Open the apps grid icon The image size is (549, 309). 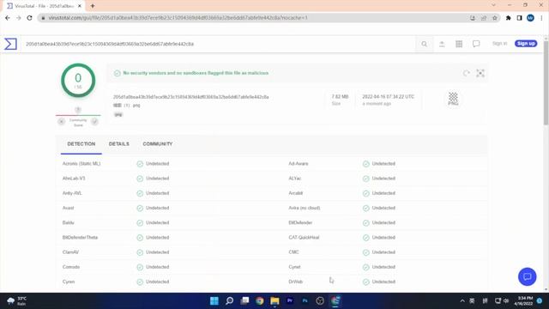pyautogui.click(x=459, y=44)
